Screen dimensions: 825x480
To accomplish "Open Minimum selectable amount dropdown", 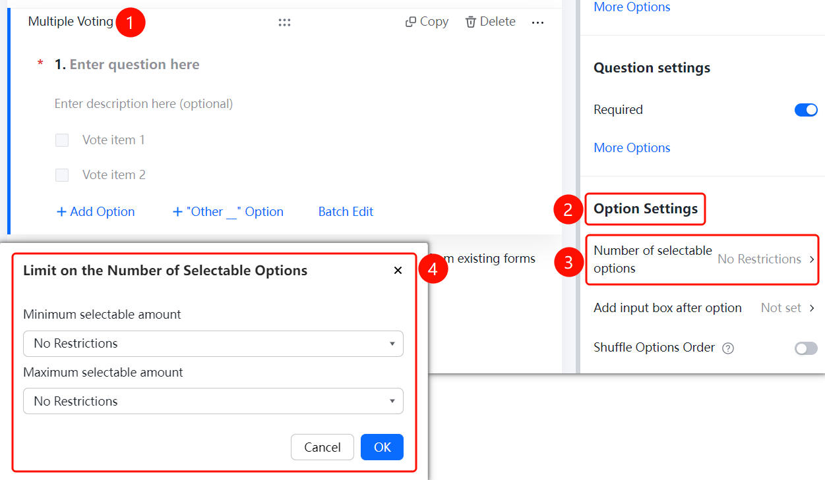I will pyautogui.click(x=213, y=344).
